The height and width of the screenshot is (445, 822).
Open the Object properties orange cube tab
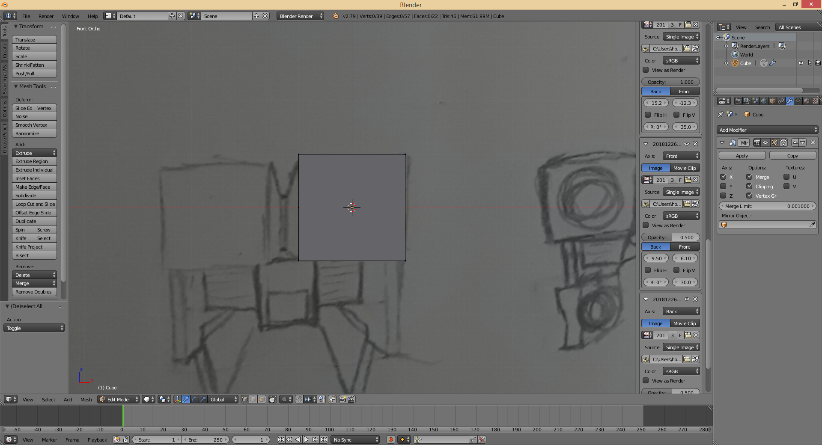pyautogui.click(x=772, y=101)
